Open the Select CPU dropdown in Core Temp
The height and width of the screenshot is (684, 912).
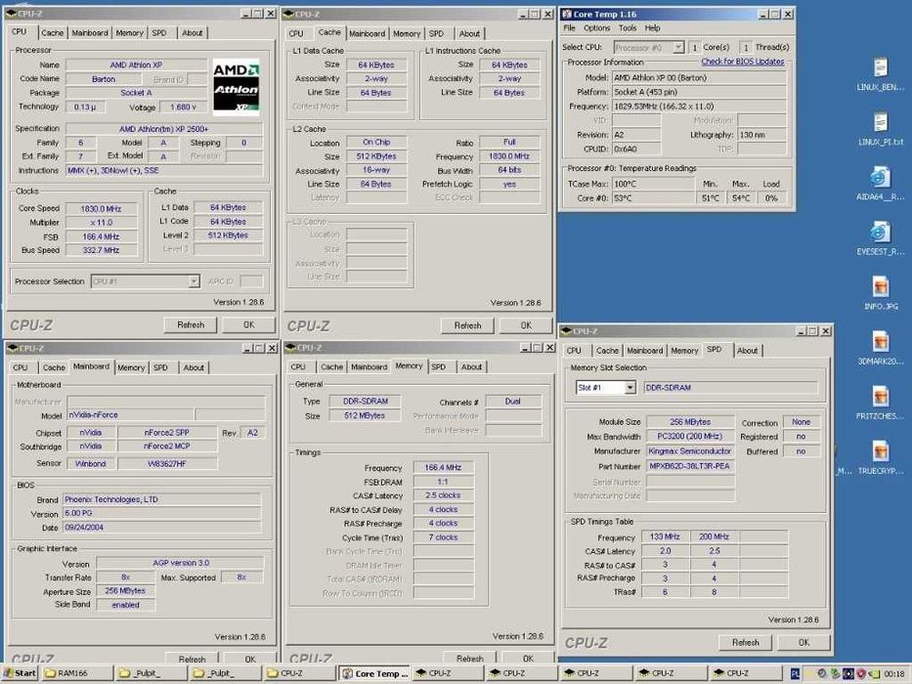tap(678, 47)
